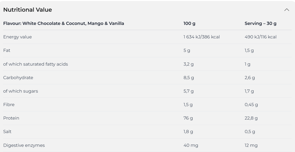The width and height of the screenshot is (295, 152).
Task: Click the of which sugars label
Action: point(20,91)
